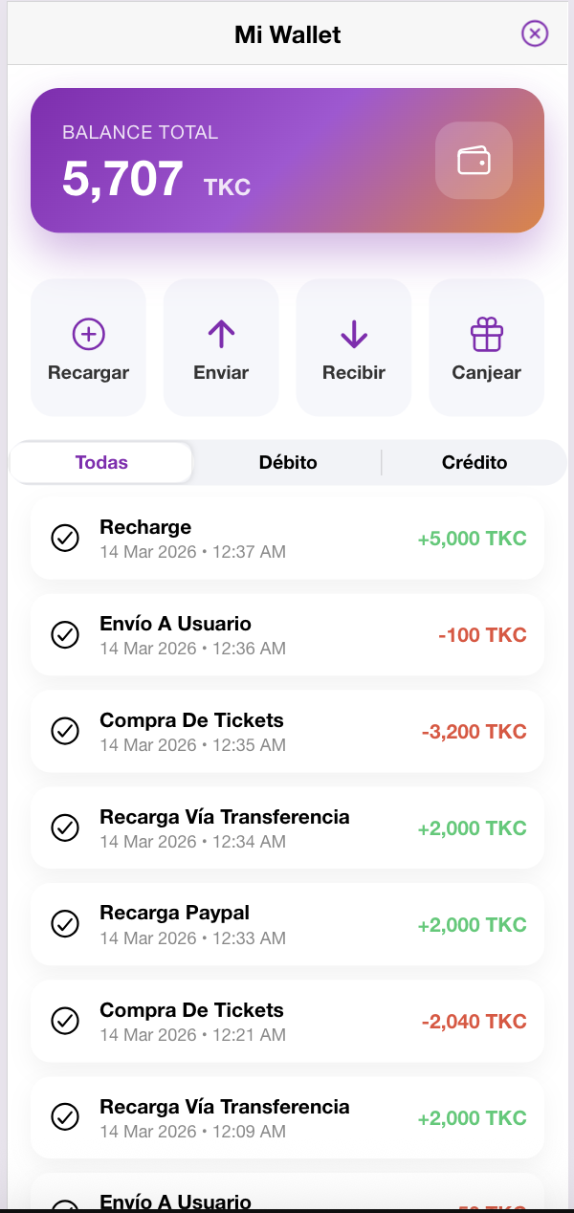
Task: Tap status checkmark of -3,200 TKC purchase
Action: pyautogui.click(x=65, y=731)
